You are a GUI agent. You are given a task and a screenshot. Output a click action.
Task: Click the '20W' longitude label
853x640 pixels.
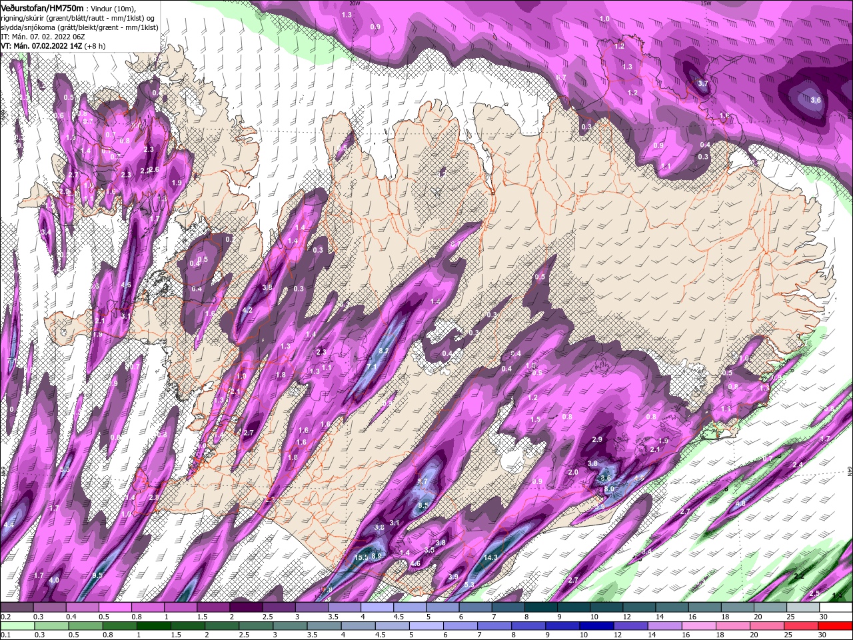(x=355, y=3)
